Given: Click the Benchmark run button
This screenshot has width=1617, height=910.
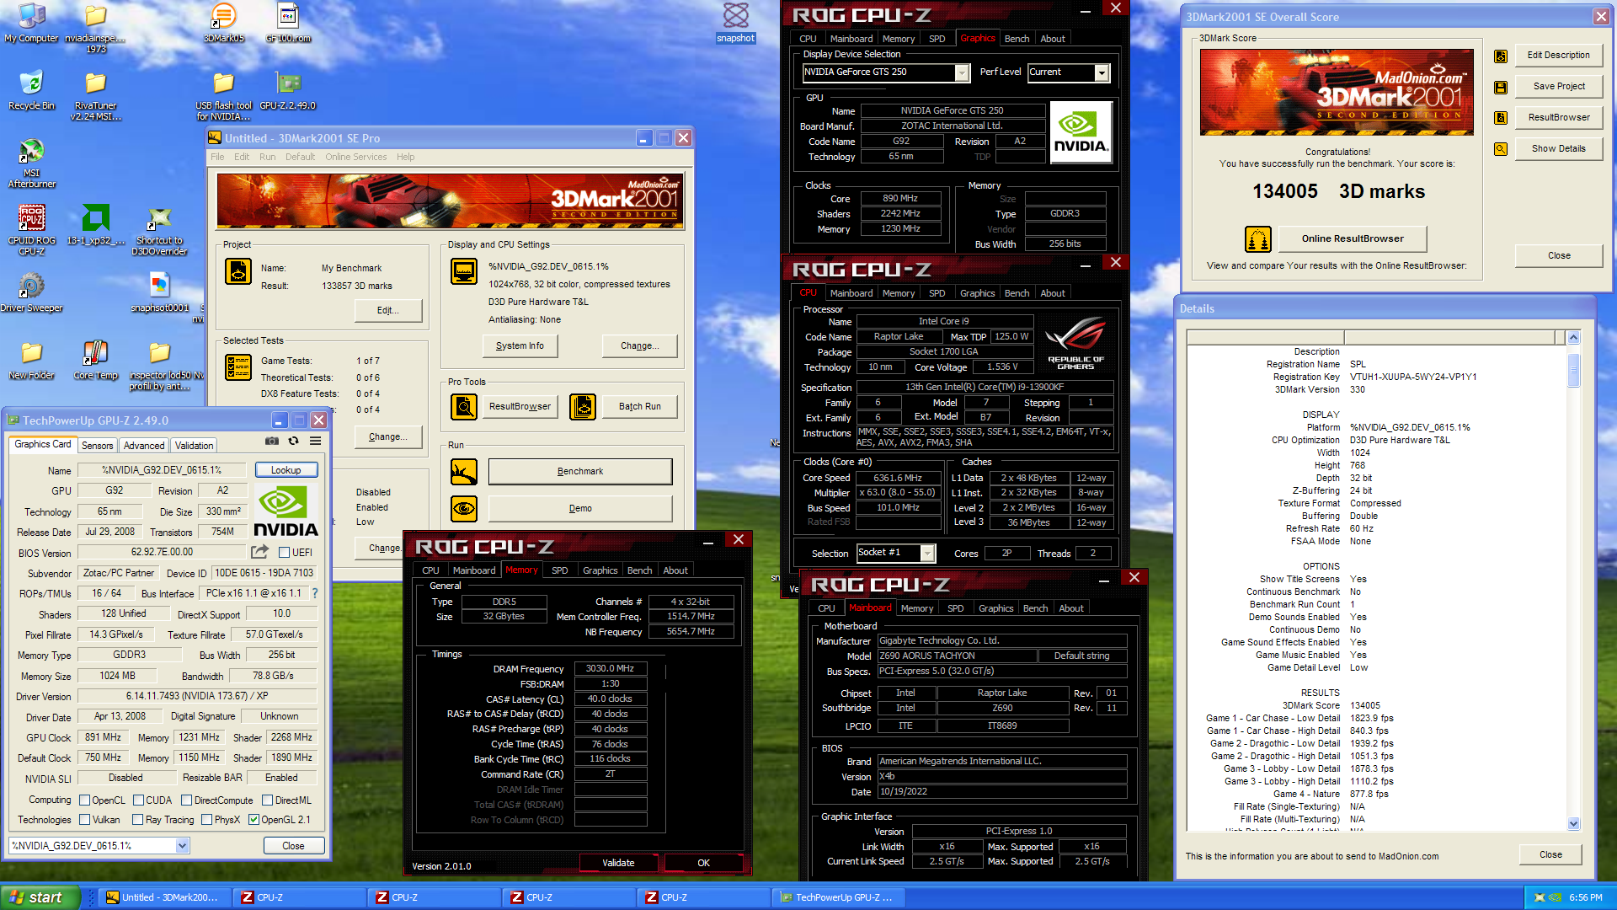Looking at the screenshot, I should click(580, 472).
